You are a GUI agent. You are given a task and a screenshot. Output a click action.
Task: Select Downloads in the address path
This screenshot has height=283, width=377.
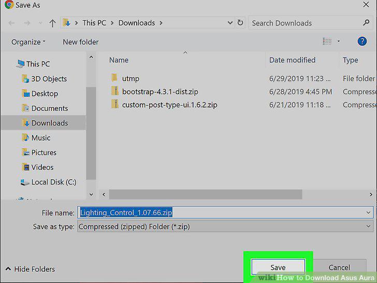137,23
